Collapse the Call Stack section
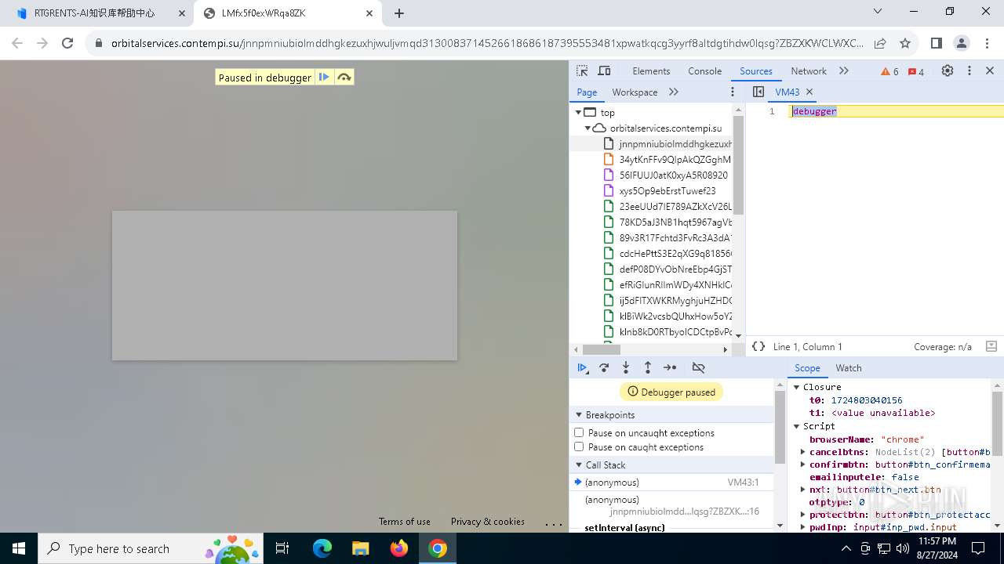 click(579, 465)
